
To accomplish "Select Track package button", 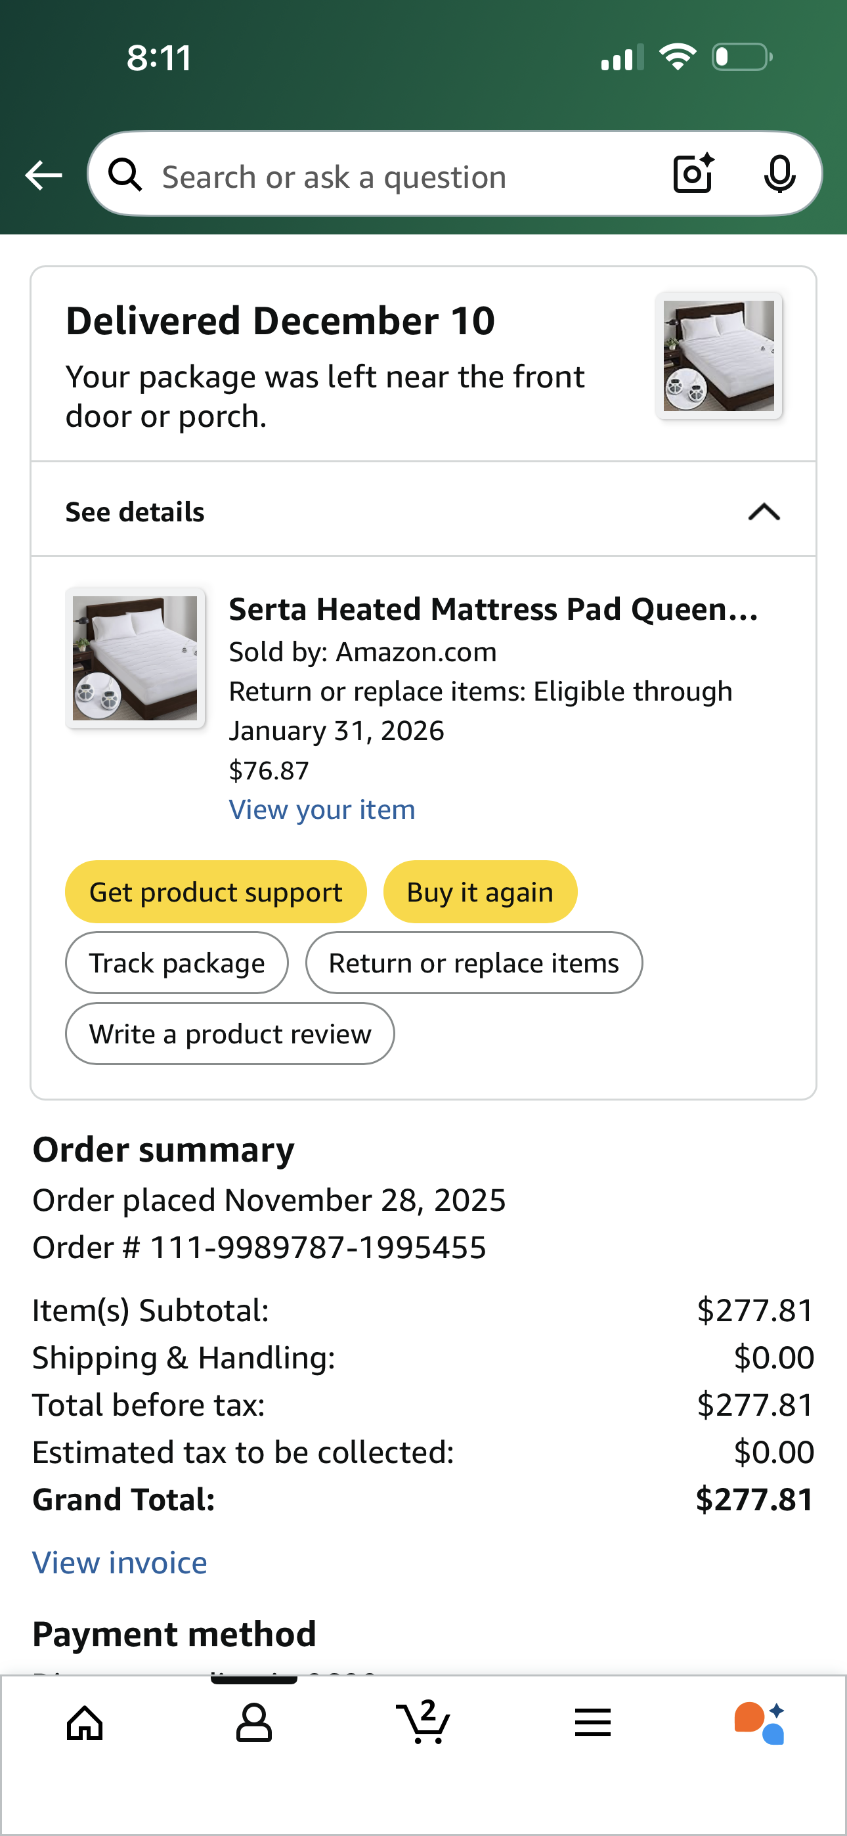I will click(x=177, y=963).
